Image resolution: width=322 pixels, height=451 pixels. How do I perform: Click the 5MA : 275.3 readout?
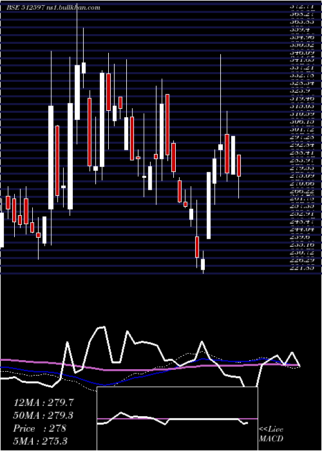pos(41,441)
